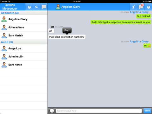Click the battery status bar icon
Image resolution: width=152 pixels, height=114 pixels.
[150, 2]
